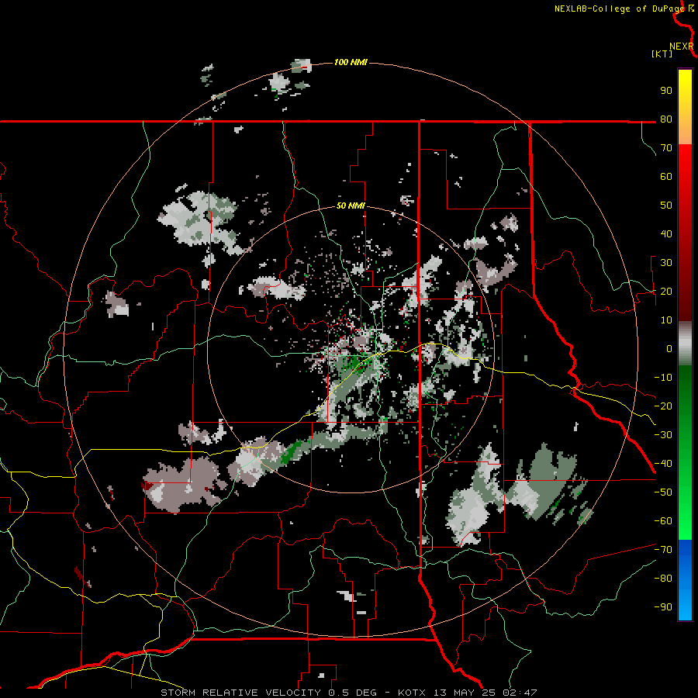Viewport: 698px width, 698px height.
Task: Click the positive 20 scale value
Action: point(666,292)
